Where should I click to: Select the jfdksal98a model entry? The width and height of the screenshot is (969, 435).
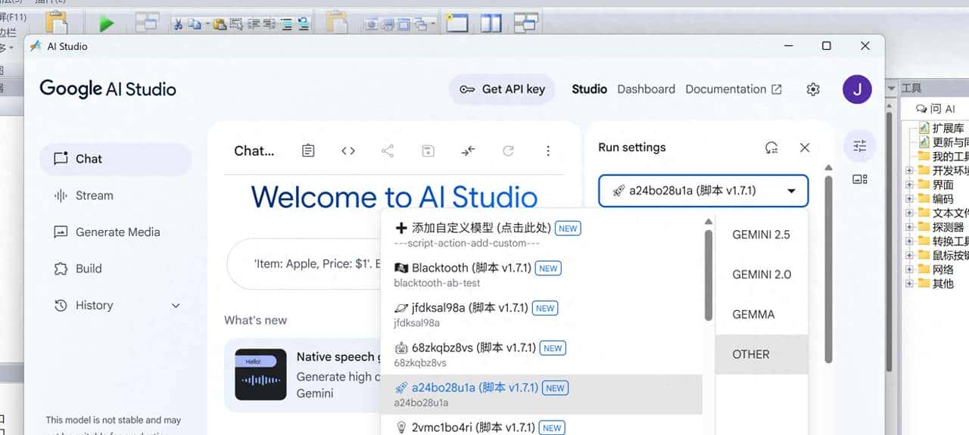[x=541, y=314]
